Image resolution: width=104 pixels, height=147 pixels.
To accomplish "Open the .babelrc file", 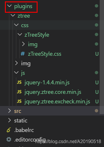I will (24, 130).
